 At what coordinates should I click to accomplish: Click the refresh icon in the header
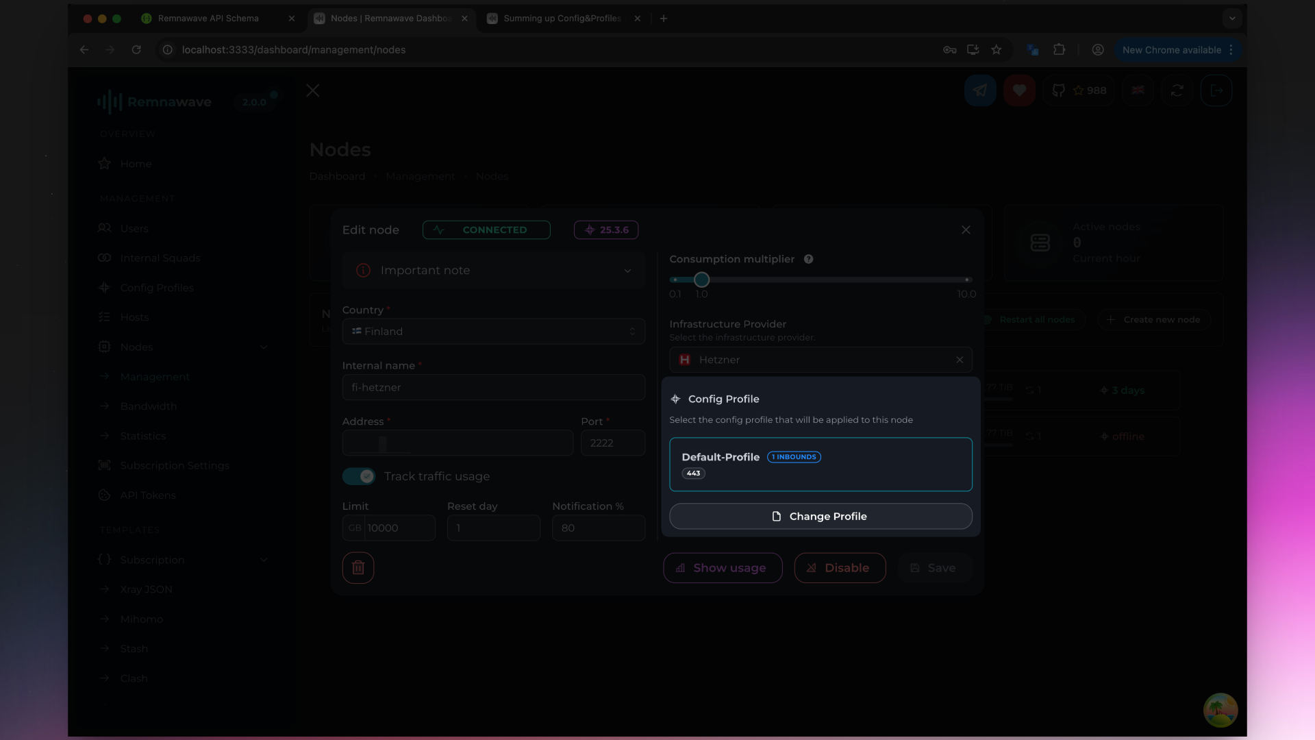click(x=1177, y=90)
